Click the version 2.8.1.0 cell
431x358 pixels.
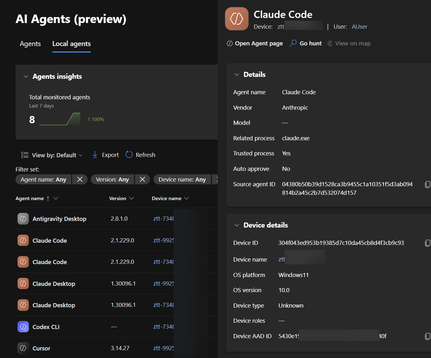(119, 219)
